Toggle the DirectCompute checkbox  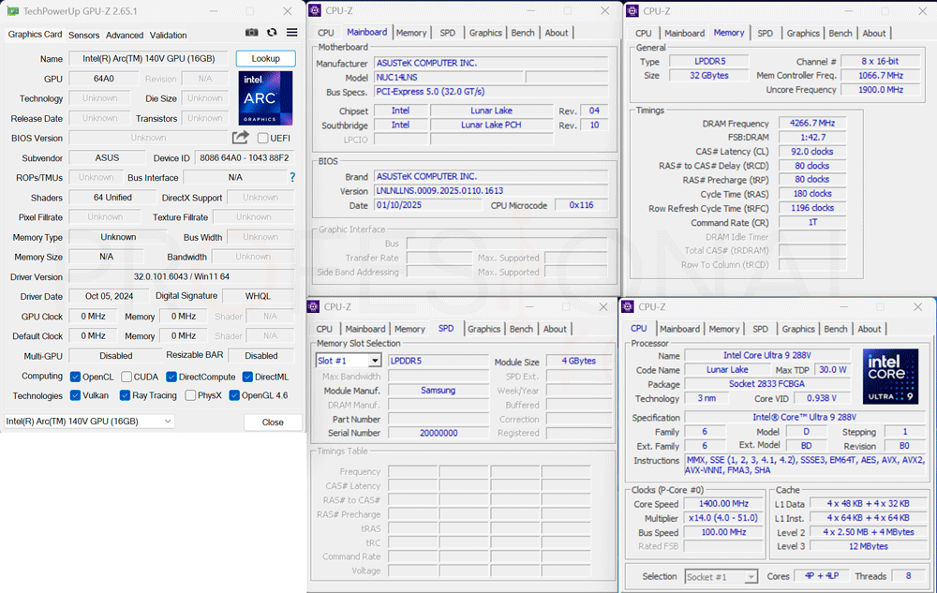click(x=171, y=377)
